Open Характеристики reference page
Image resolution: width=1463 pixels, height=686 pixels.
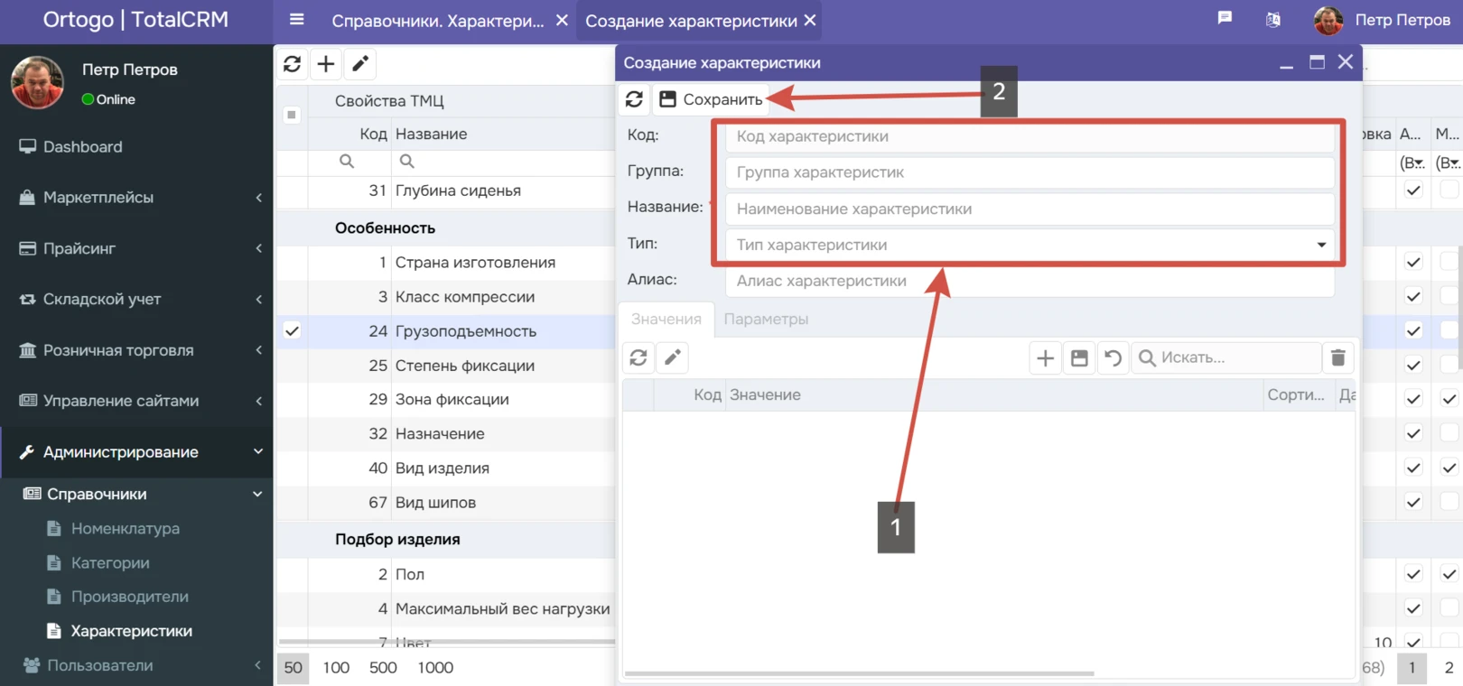(x=131, y=631)
